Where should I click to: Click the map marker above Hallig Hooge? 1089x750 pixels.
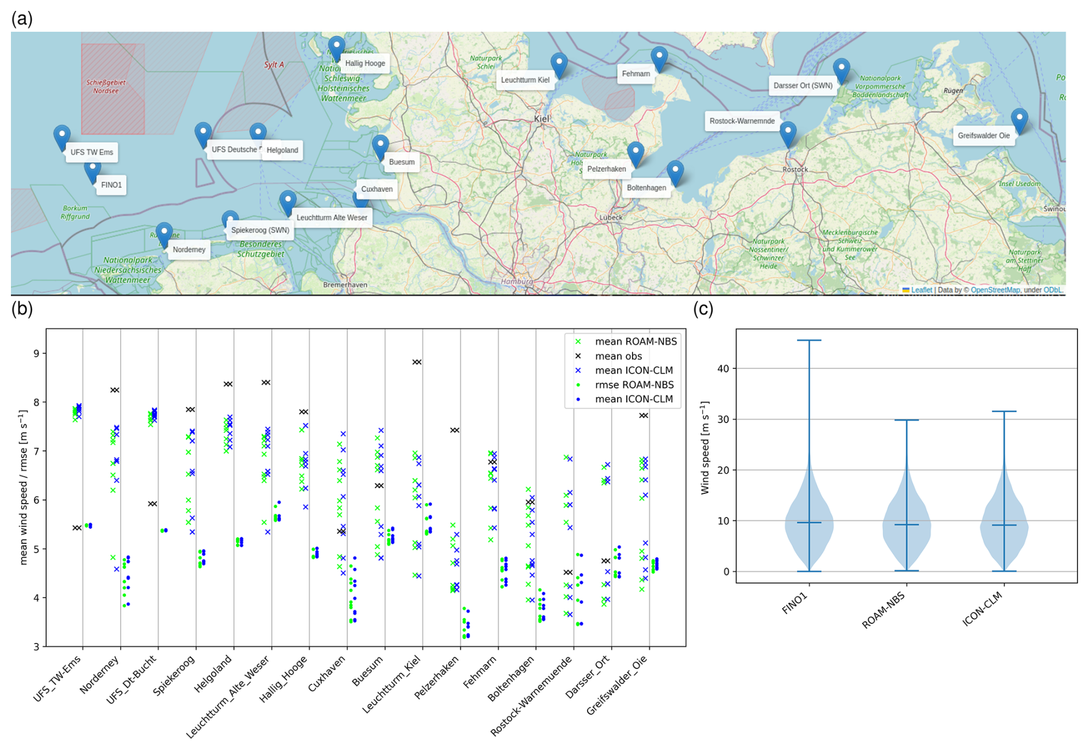[336, 47]
